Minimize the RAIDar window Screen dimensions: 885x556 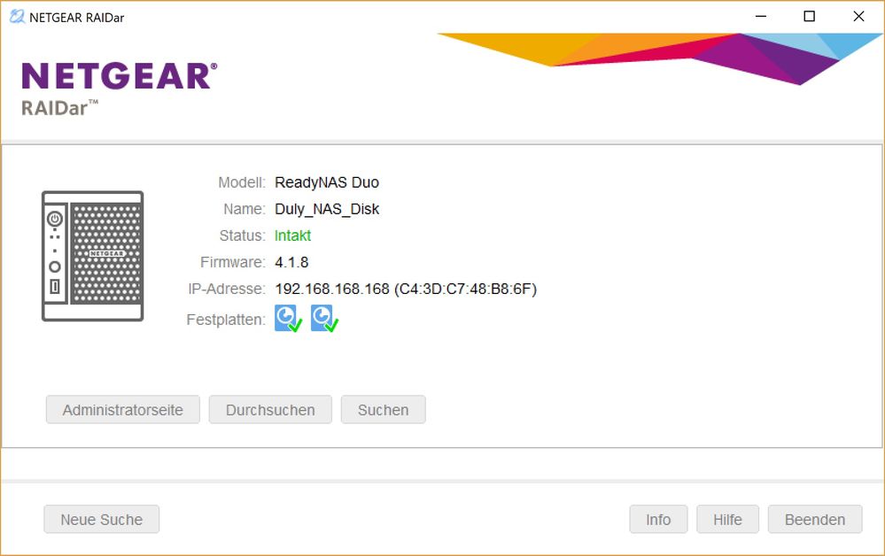[759, 17]
